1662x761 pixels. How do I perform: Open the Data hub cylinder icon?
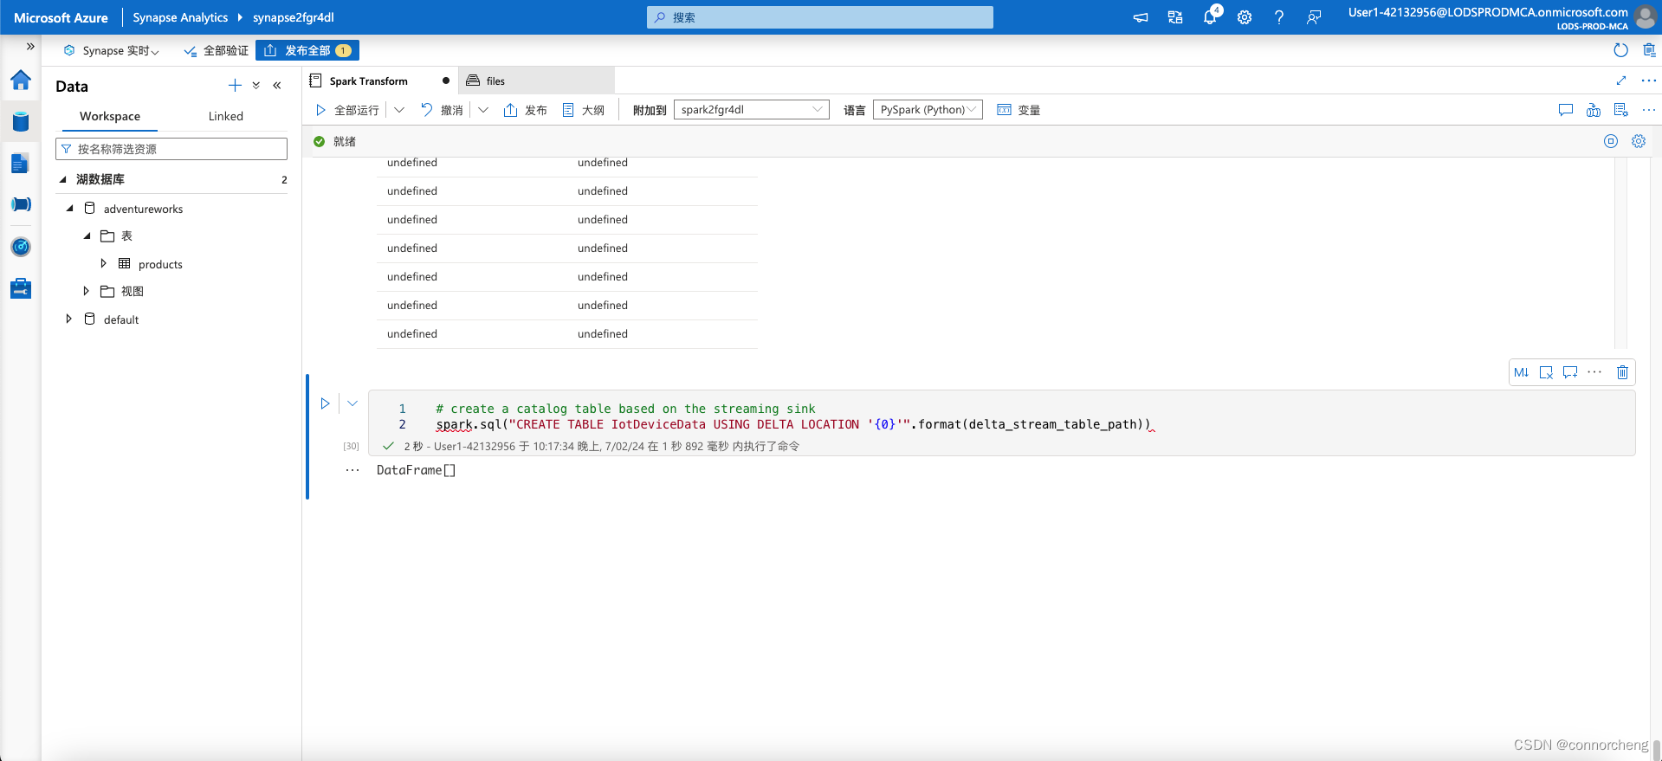point(21,121)
